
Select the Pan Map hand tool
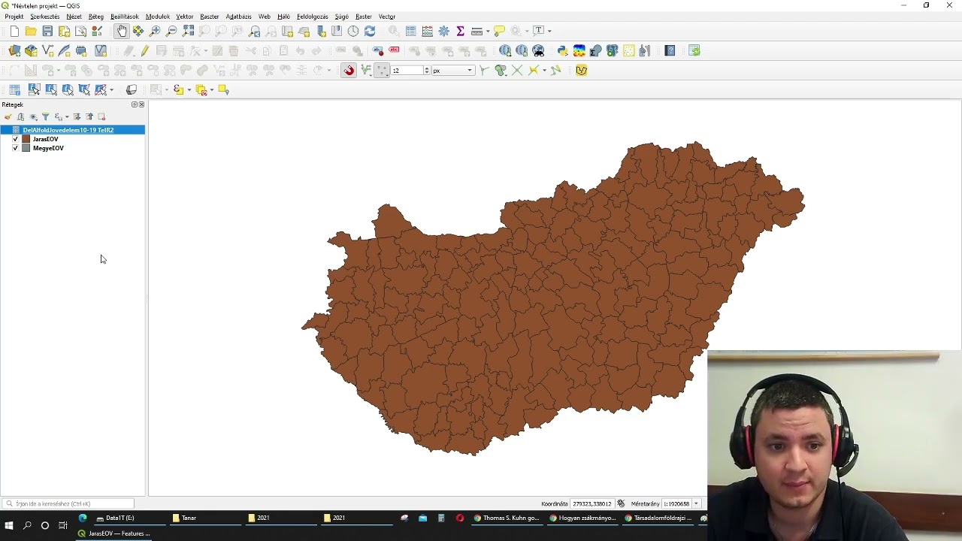122,31
